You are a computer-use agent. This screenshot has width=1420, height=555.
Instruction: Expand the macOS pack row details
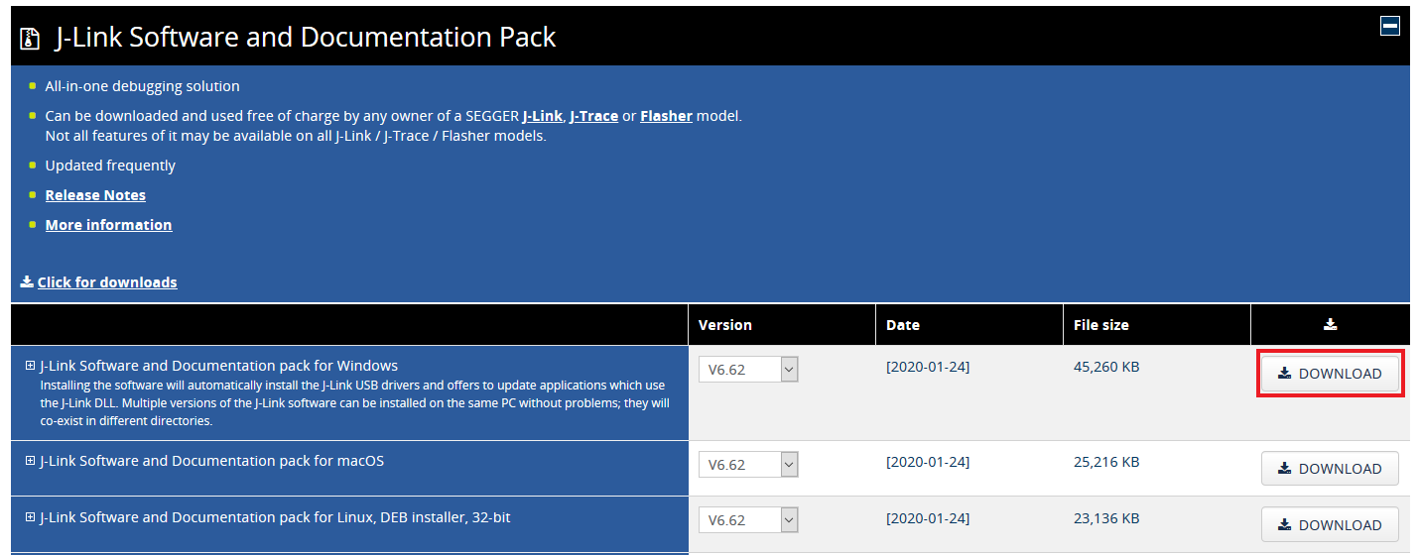pos(30,461)
